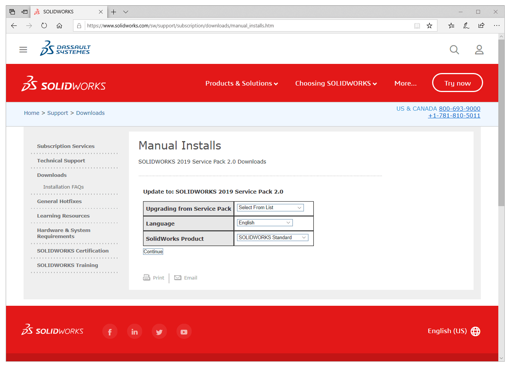Open Installation FAQs sidebar item

64,187
